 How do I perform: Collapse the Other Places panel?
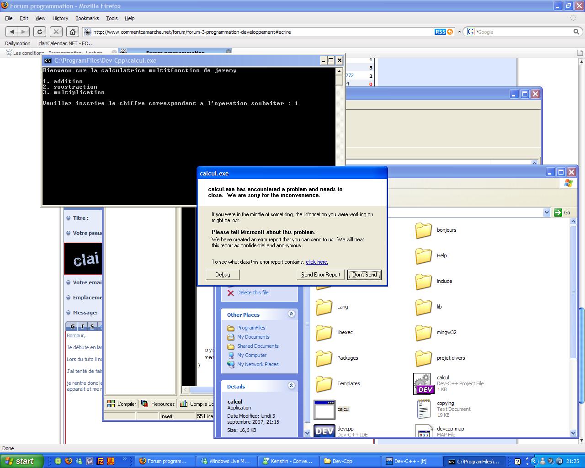click(x=291, y=314)
